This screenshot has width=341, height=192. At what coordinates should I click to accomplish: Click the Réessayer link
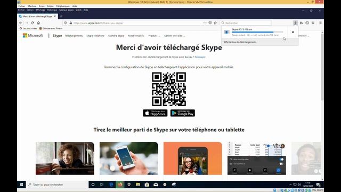(x=200, y=57)
